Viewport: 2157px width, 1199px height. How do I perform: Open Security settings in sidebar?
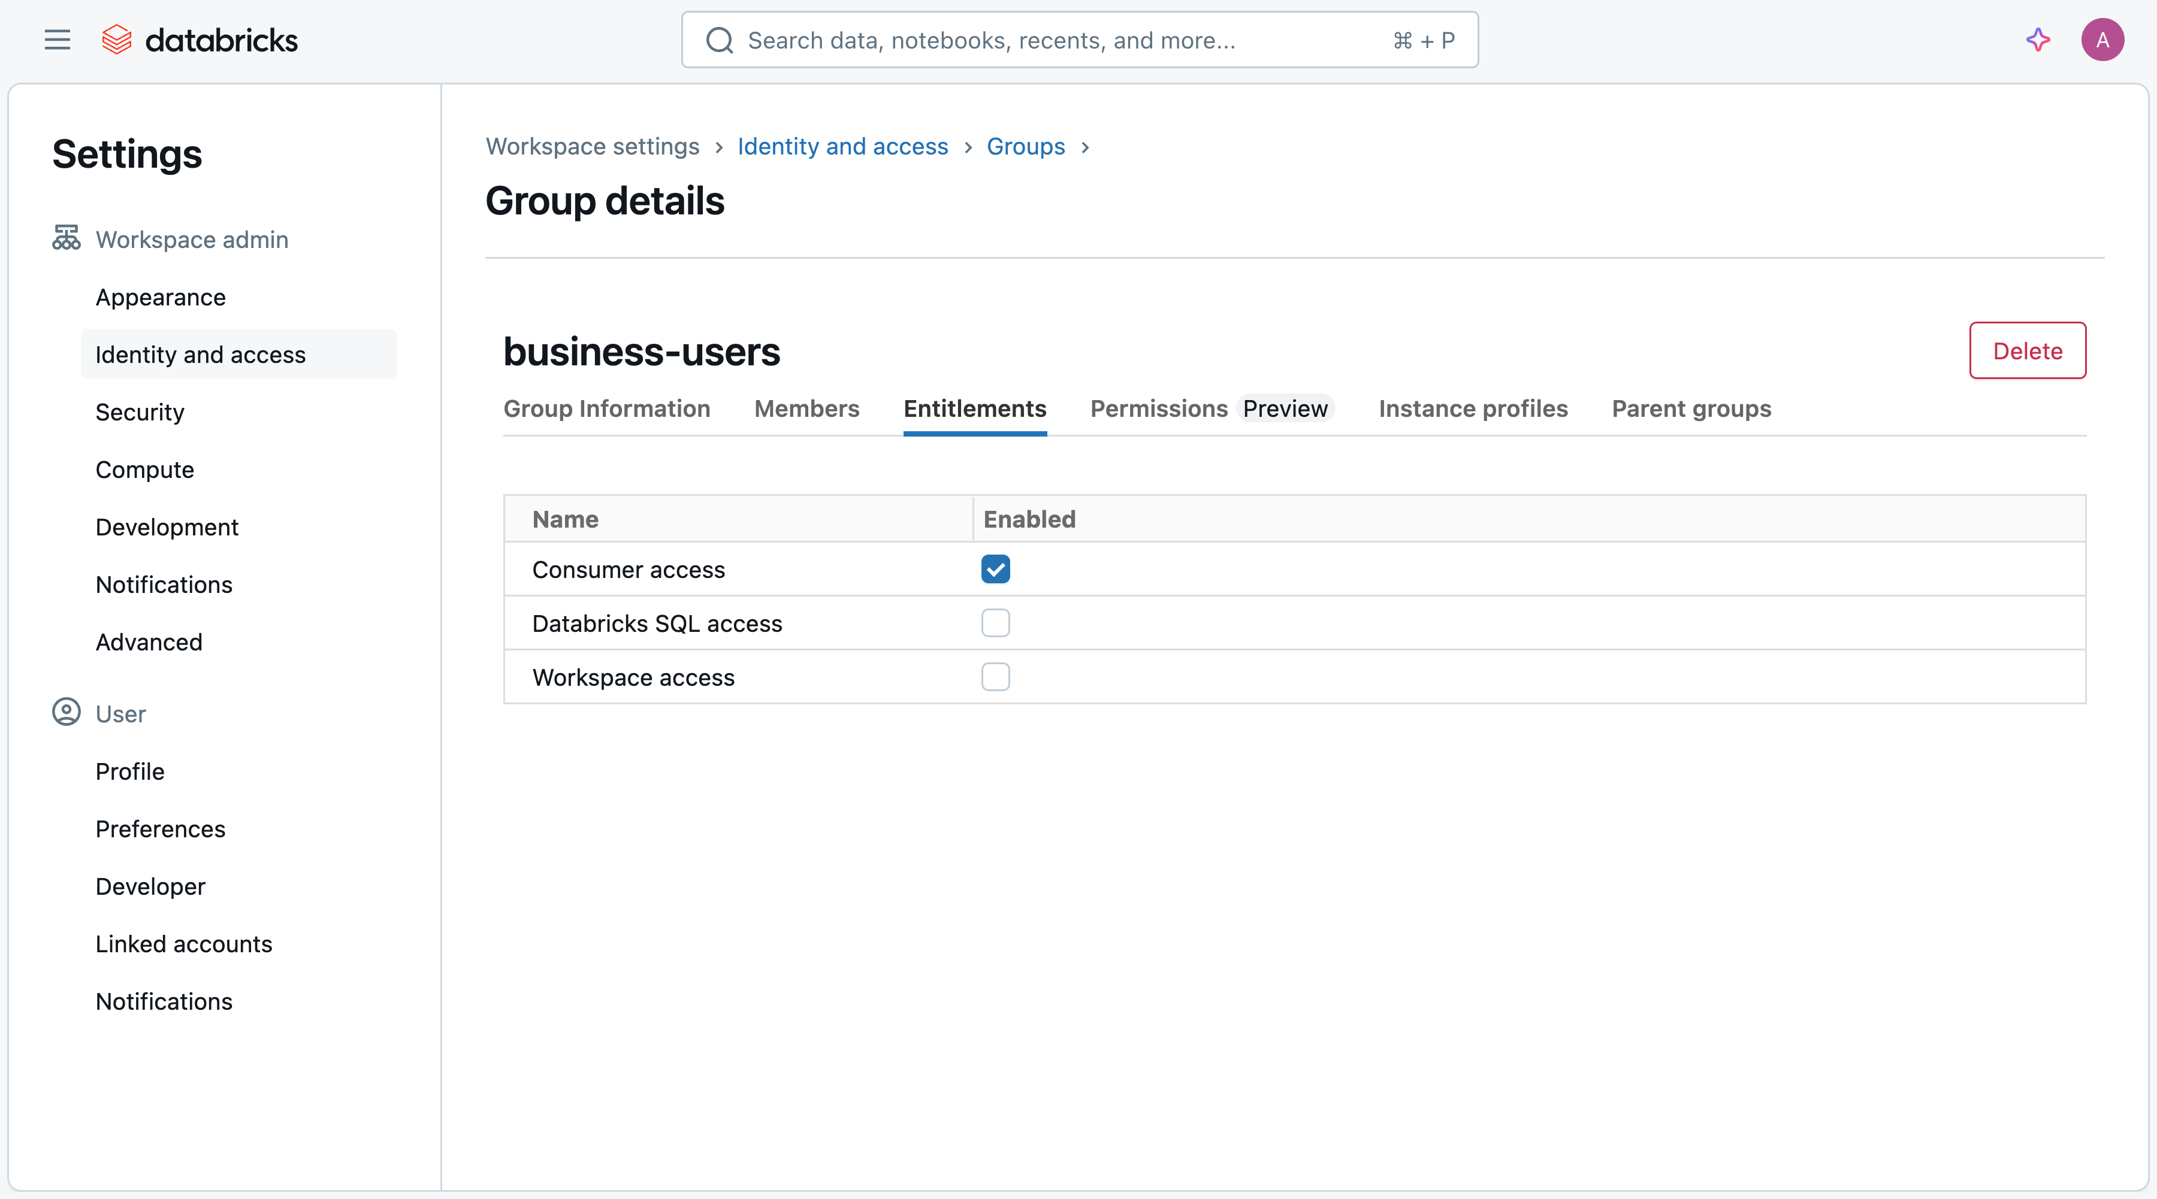pos(139,411)
